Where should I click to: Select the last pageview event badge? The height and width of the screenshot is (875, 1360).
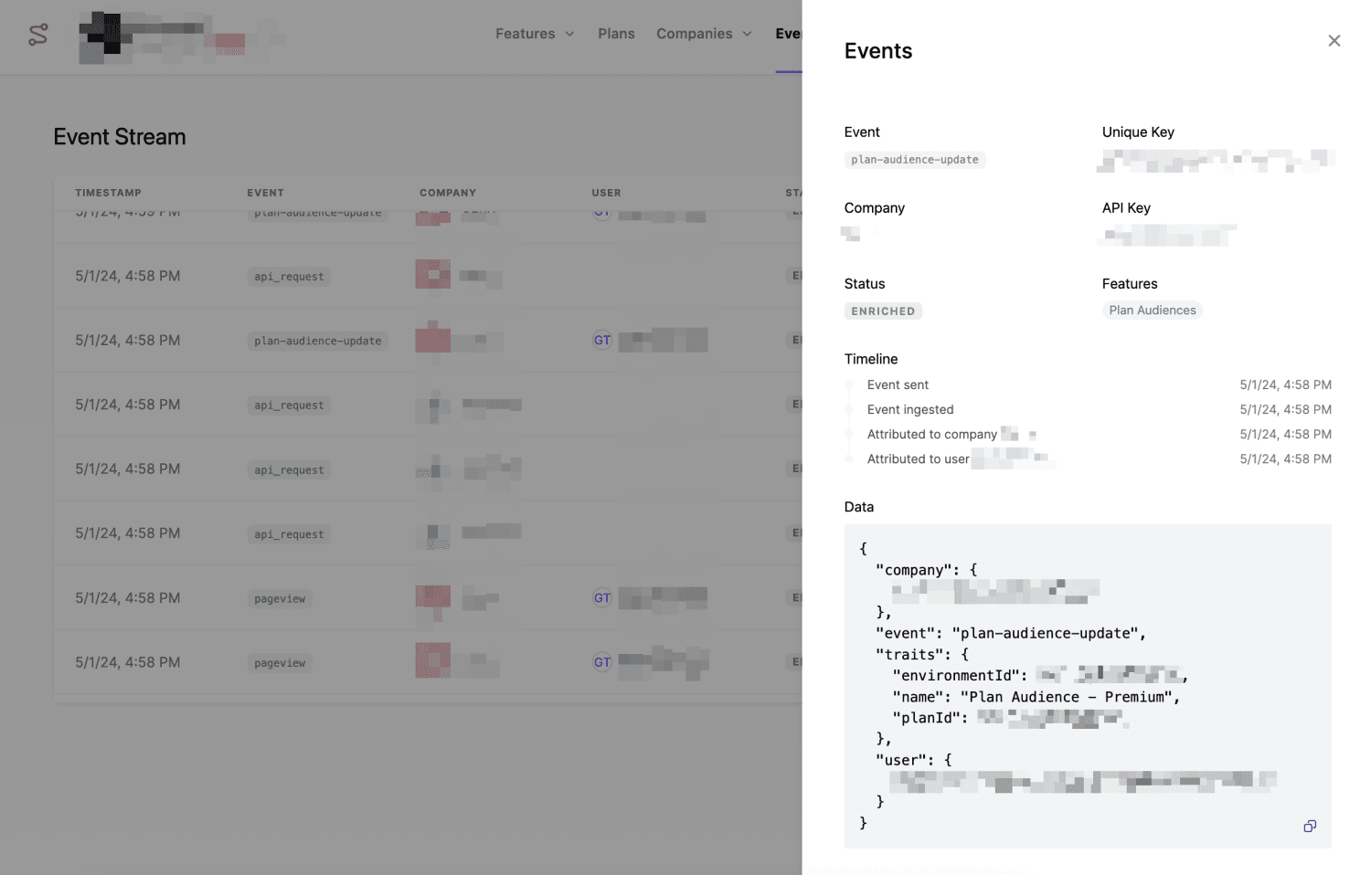point(280,663)
